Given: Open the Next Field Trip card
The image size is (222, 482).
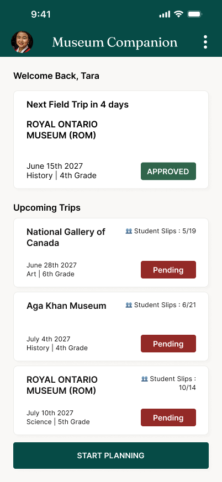Looking at the screenshot, I should [x=111, y=140].
